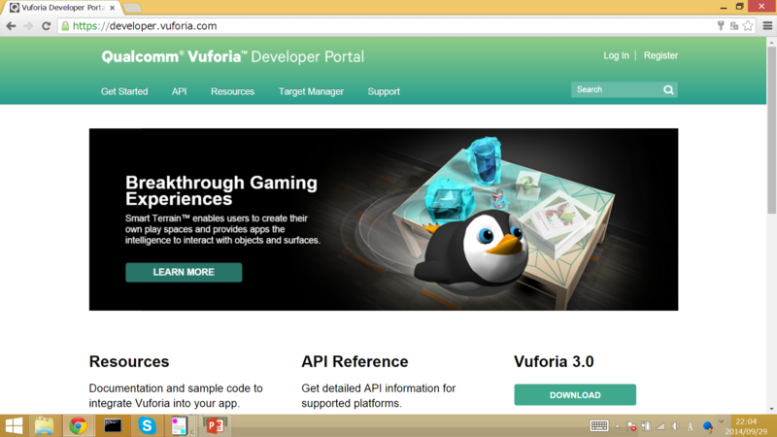Open the Get Started menu
Image resolution: width=777 pixels, height=437 pixels.
tap(124, 91)
